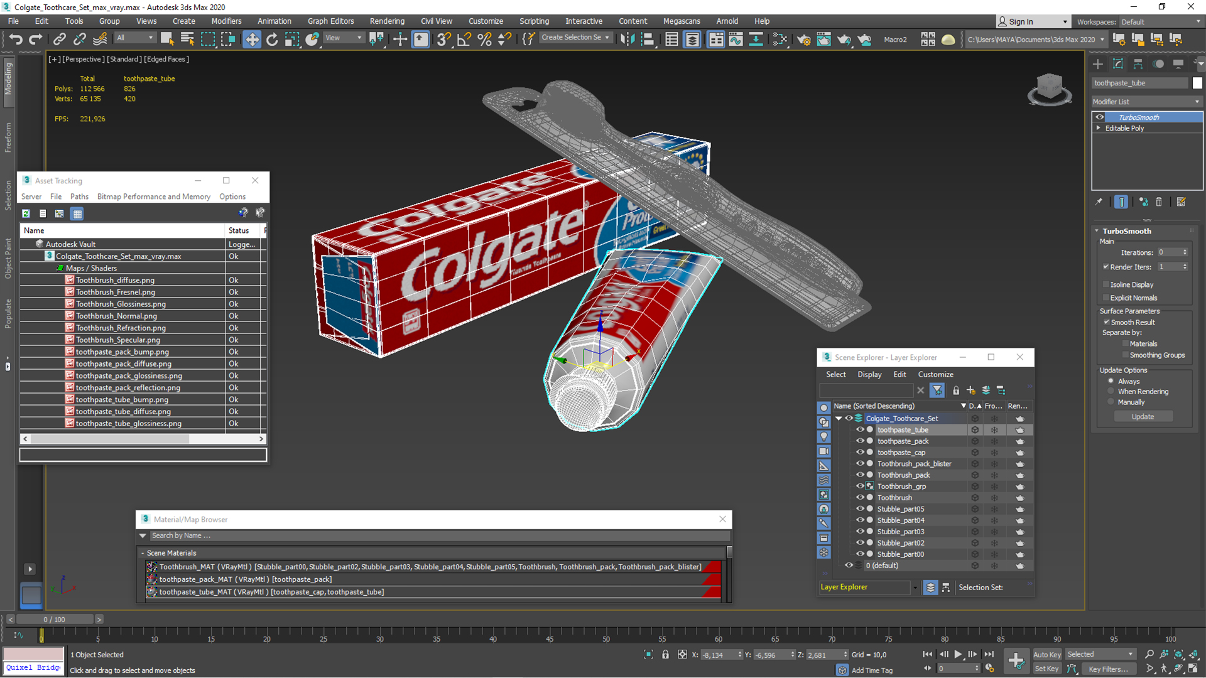Open the Megascans menu
1206x678 pixels.
coord(682,21)
